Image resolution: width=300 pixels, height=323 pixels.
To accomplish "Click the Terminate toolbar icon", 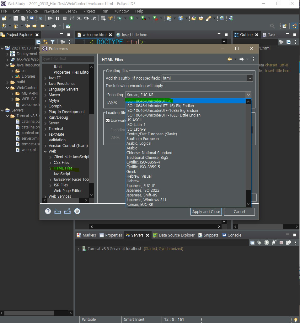I will pos(65,18).
